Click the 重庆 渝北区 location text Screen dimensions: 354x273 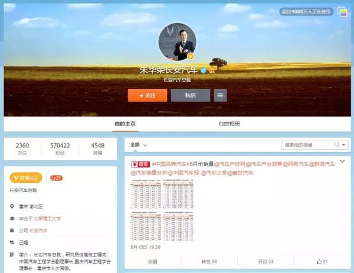pyautogui.click(x=31, y=206)
